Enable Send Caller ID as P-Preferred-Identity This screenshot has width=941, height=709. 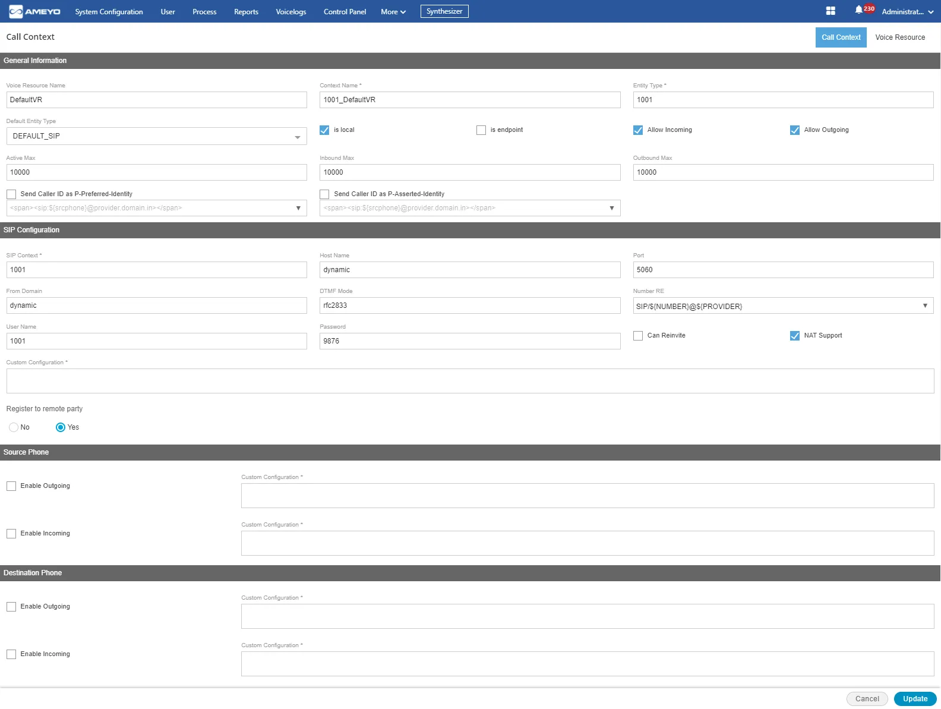(x=11, y=194)
